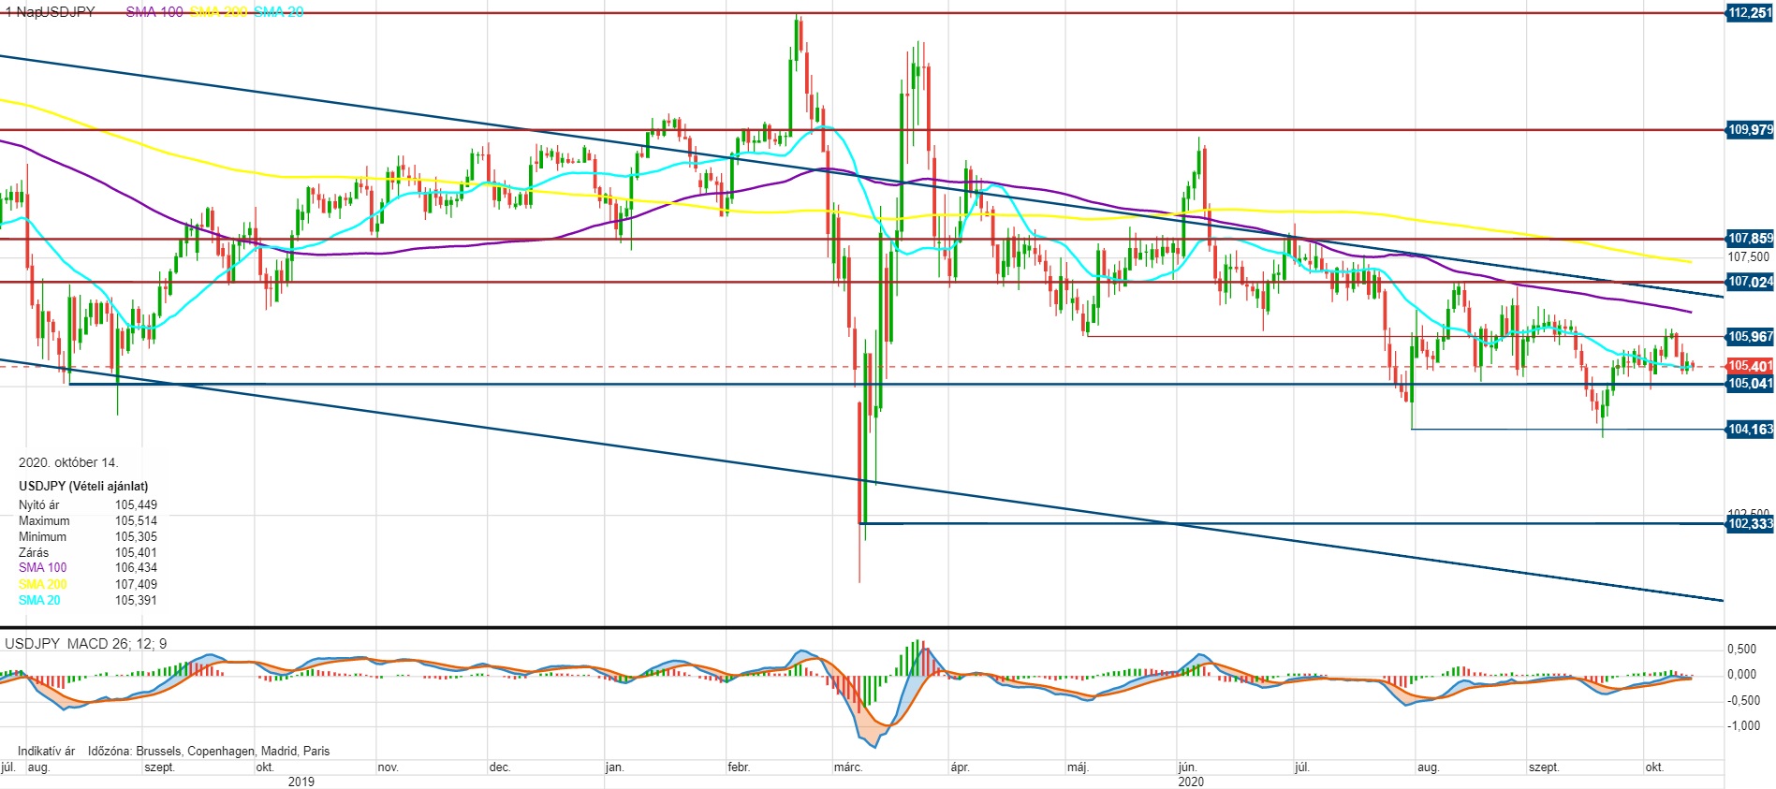
Task: Click the 'jún.' month on time axis
Action: pyautogui.click(x=1187, y=767)
